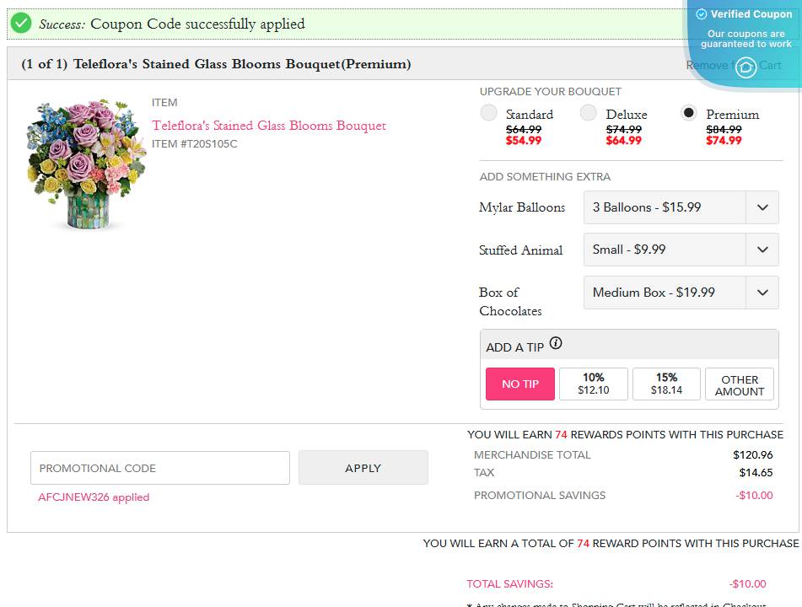Image resolution: width=802 pixels, height=607 pixels.
Task: Select the Deluxe bouquet option
Action: 588,112
